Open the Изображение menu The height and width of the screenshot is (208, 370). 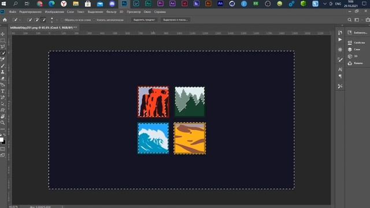[x=54, y=12]
